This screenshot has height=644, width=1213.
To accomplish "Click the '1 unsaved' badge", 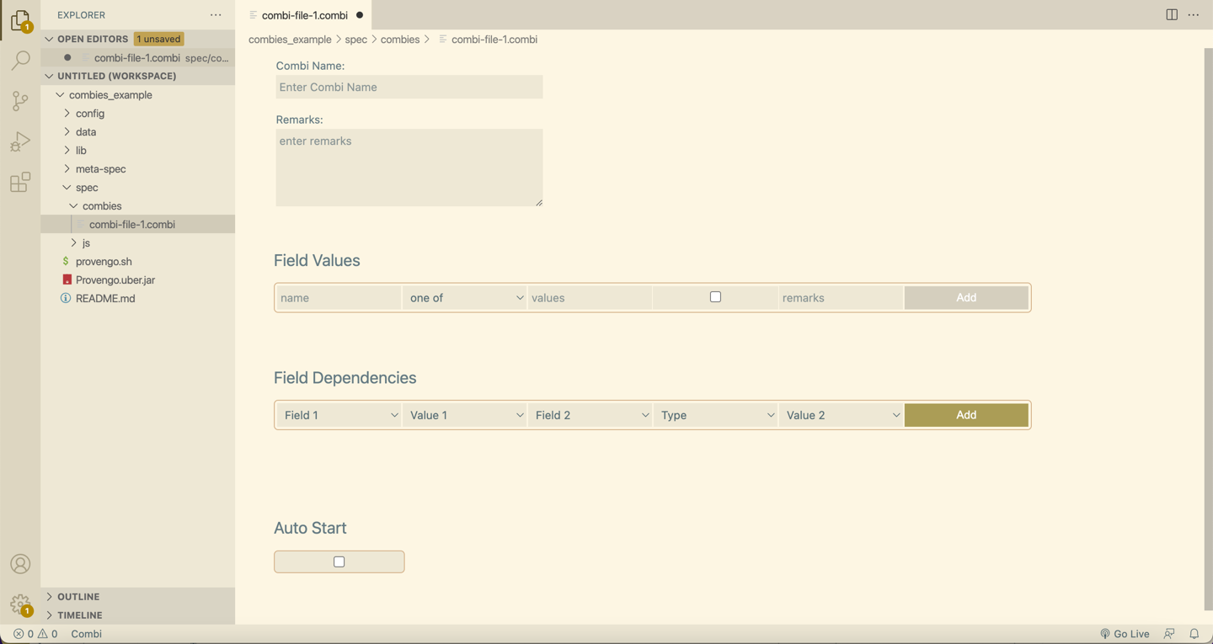I will coord(159,40).
